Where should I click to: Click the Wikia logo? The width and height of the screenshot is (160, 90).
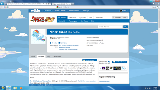(35, 10)
